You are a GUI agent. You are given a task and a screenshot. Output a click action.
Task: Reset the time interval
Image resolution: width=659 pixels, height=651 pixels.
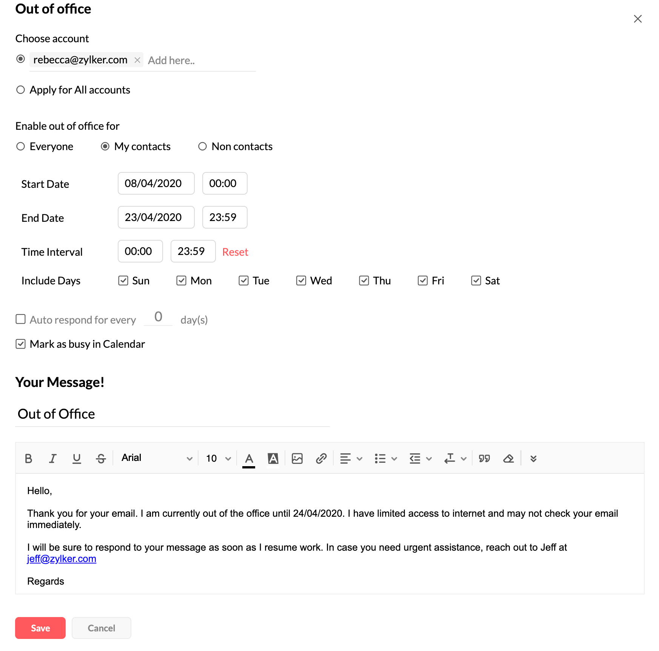pyautogui.click(x=235, y=252)
